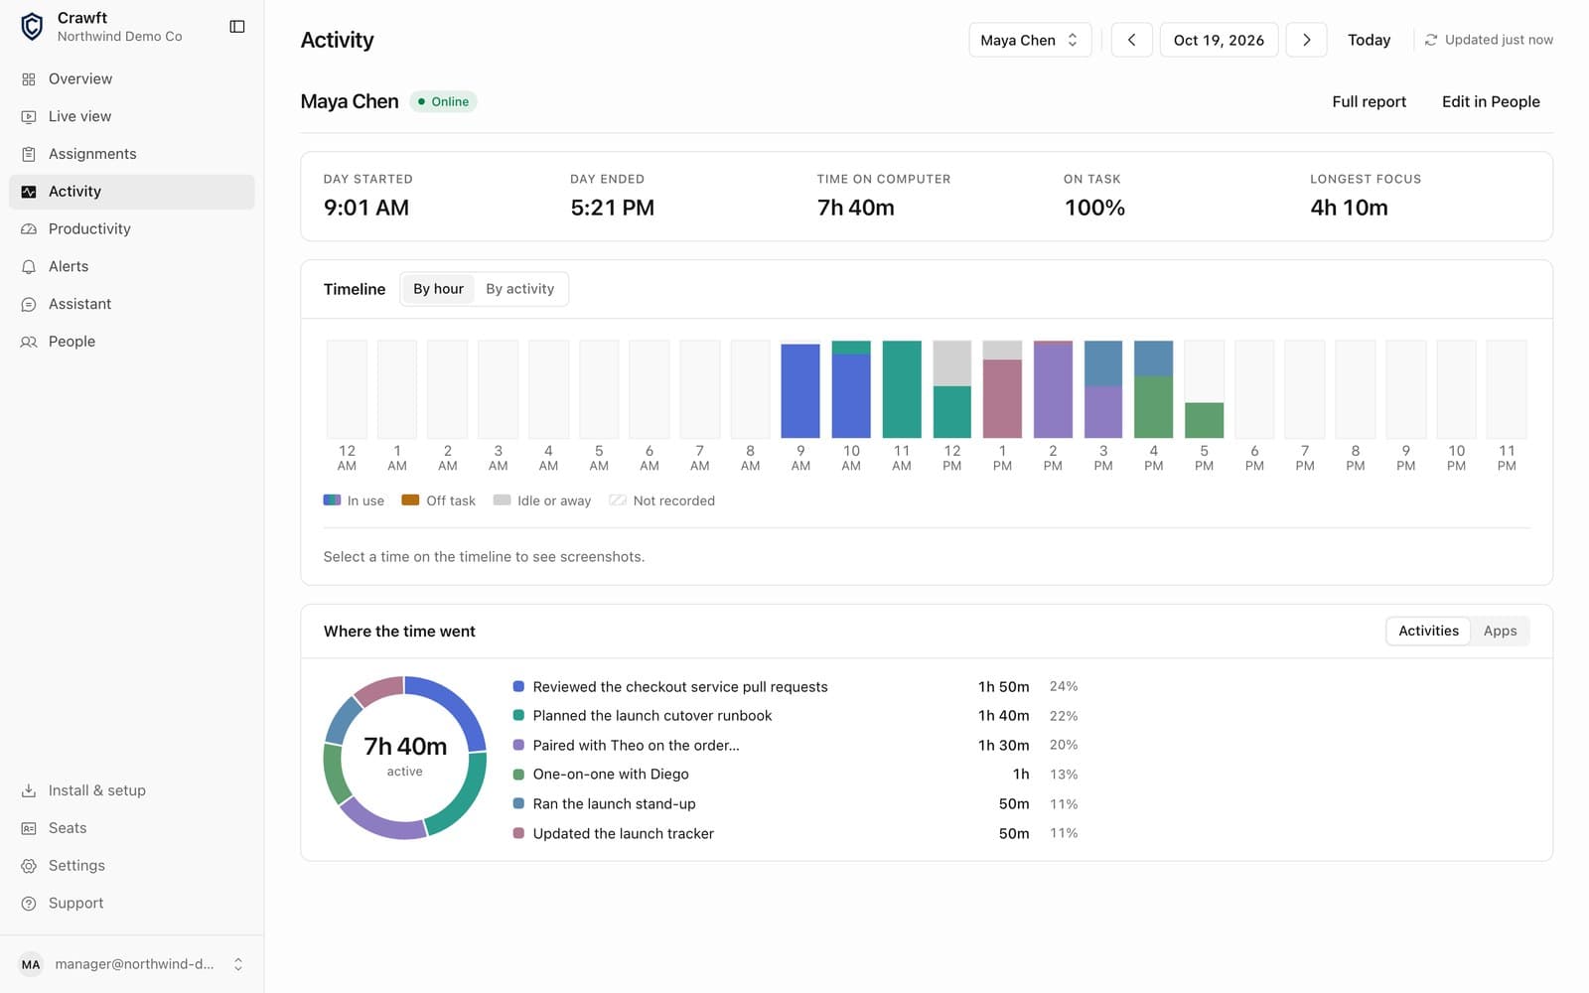Click the Activity pulse icon
The width and height of the screenshot is (1589, 993).
tap(29, 192)
